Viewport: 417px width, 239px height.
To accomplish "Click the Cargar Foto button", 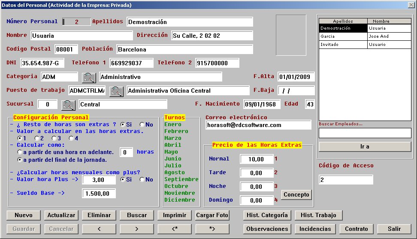I will click(212, 215).
